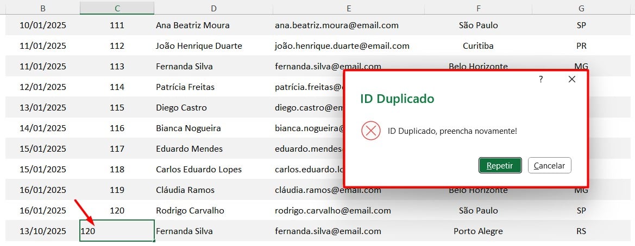Select Fernanda Silva cell in row 113
This screenshot has width=635, height=246.
pos(213,66)
